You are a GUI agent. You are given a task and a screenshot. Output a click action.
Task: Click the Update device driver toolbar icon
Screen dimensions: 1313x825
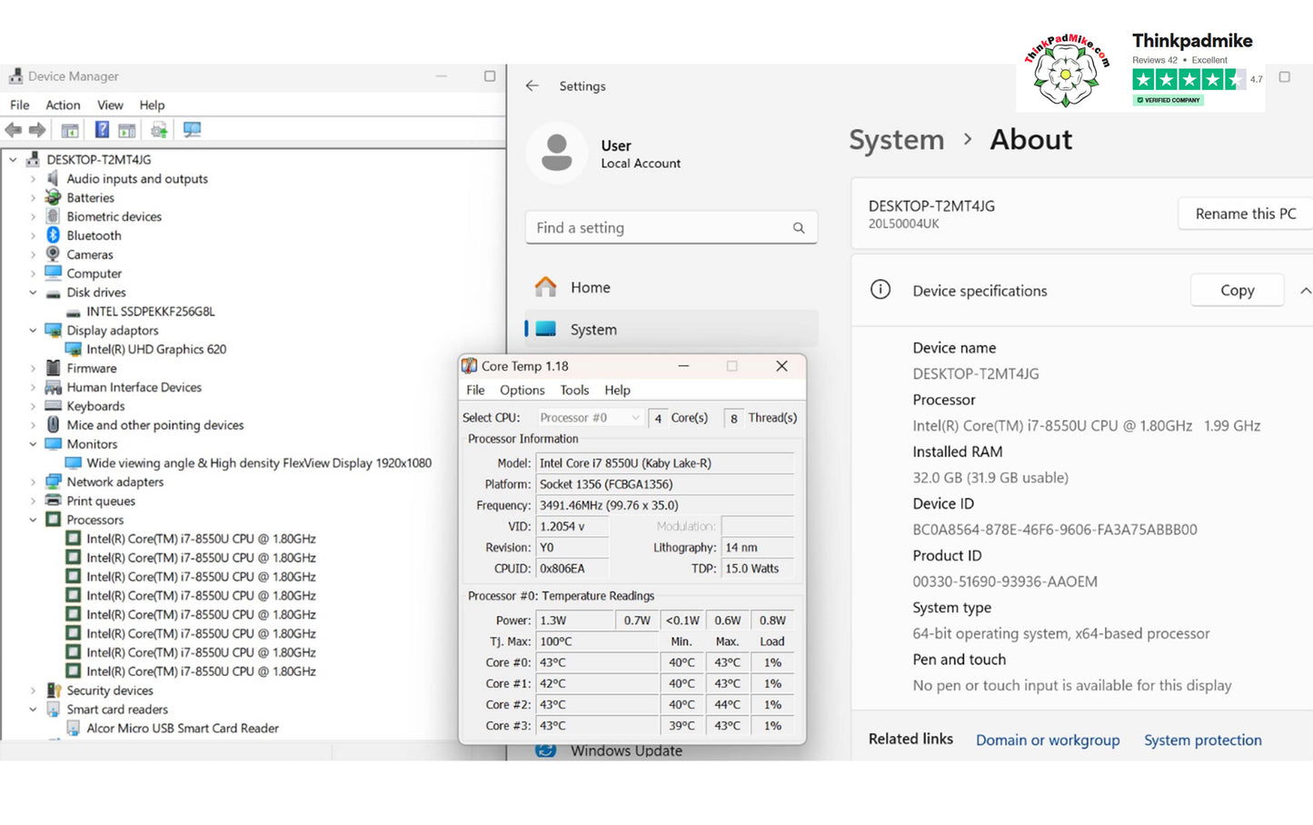[159, 130]
